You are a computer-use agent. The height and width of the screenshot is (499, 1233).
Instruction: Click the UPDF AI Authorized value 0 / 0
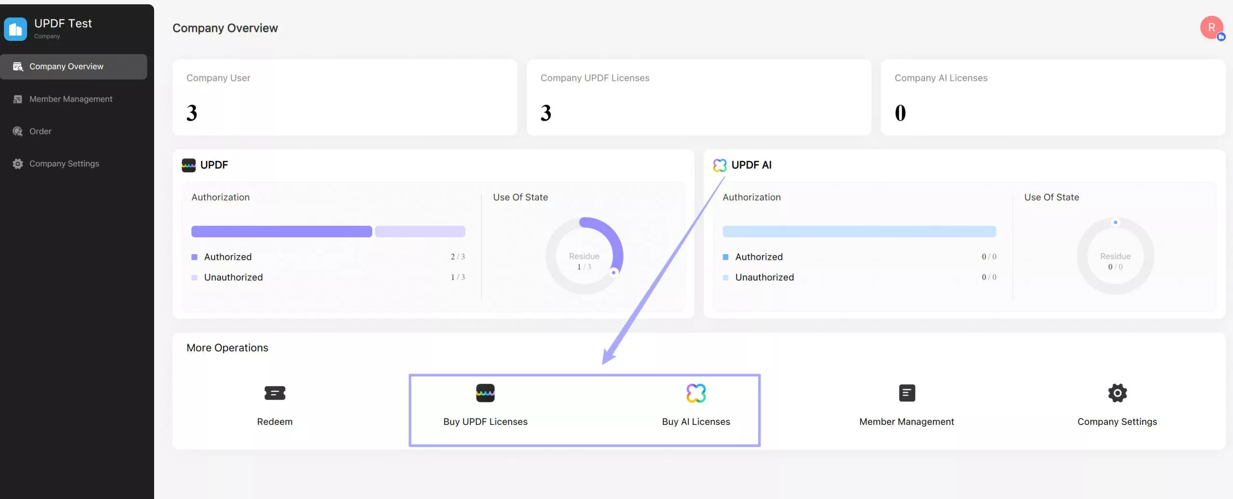(x=989, y=257)
